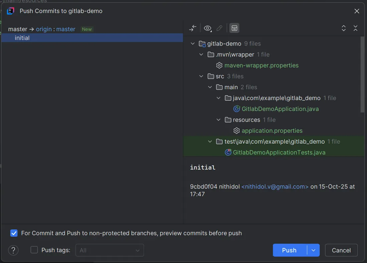Click the Edit Source pencil icon
Image resolution: width=367 pixels, height=263 pixels.
(x=220, y=28)
